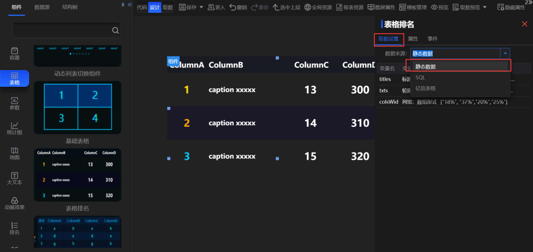Click the component search input field

point(62,31)
